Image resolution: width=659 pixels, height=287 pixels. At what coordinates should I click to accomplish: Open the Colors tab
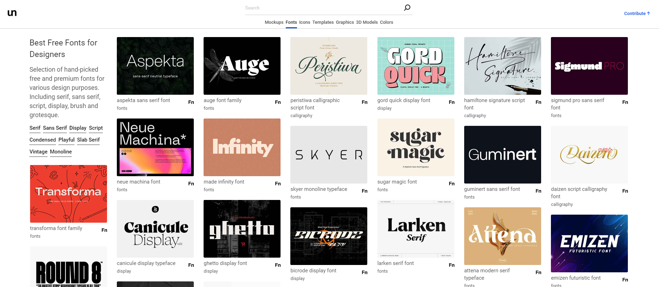pyautogui.click(x=386, y=22)
